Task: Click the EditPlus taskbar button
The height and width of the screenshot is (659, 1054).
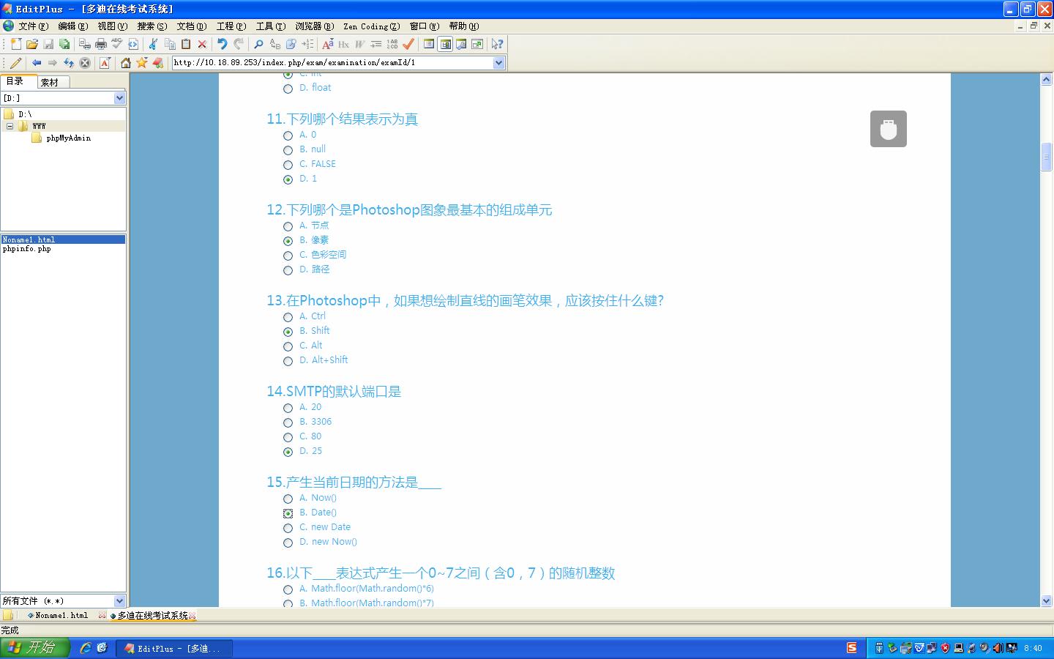Action: (174, 648)
